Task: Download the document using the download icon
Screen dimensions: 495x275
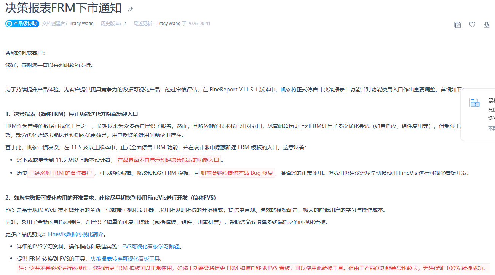Action: pos(487,25)
